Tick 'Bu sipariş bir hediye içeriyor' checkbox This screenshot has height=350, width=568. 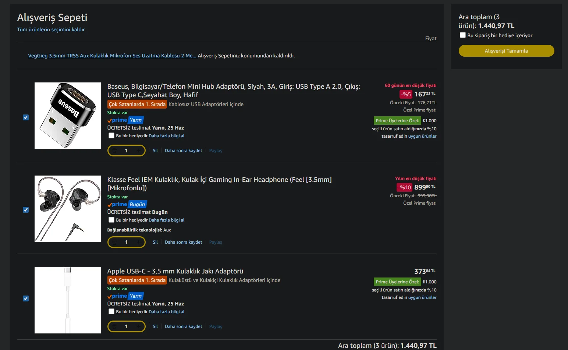point(463,35)
